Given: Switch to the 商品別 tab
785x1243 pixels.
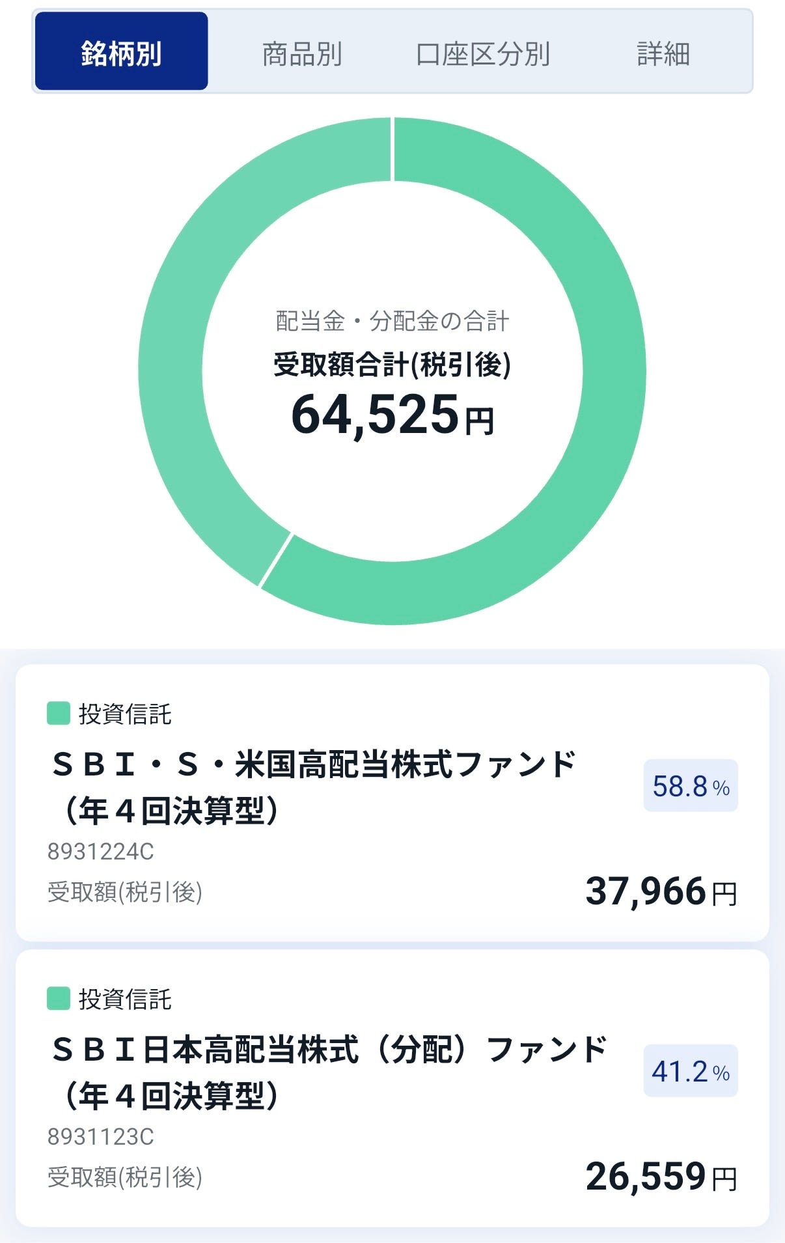Looking at the screenshot, I should pos(302,53).
